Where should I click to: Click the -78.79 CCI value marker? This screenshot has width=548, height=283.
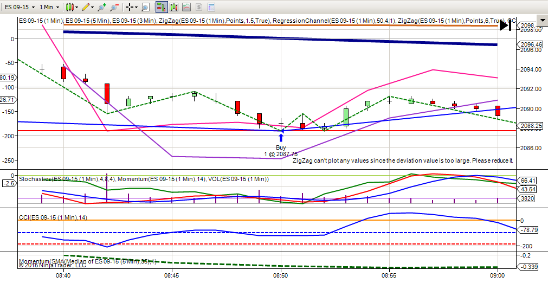[528, 230]
